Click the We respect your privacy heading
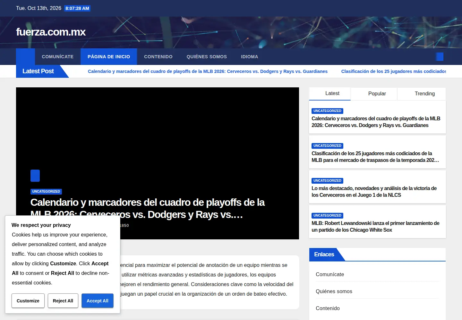 tap(41, 225)
